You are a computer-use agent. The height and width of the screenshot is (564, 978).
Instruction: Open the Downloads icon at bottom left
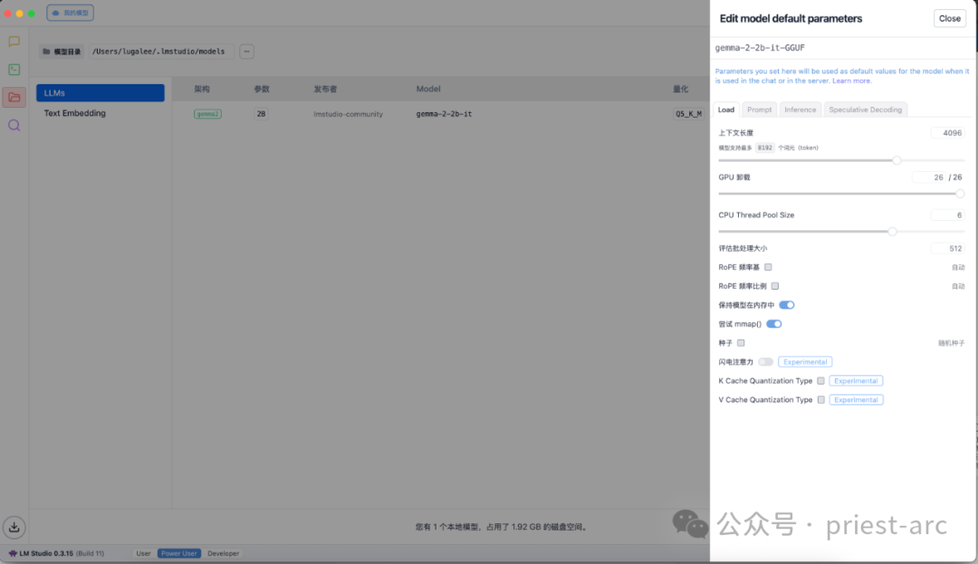pos(14,527)
